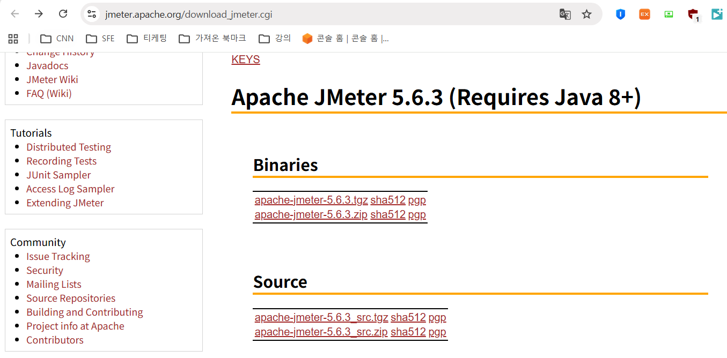The image size is (727, 358).
Task: Open Contributors link in Community
Action: tap(55, 340)
